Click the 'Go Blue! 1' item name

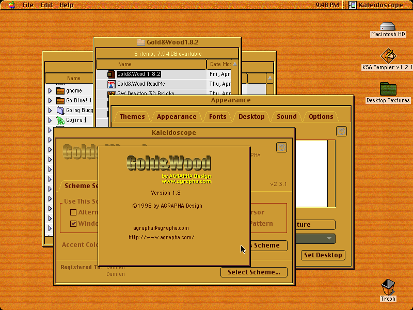click(79, 100)
